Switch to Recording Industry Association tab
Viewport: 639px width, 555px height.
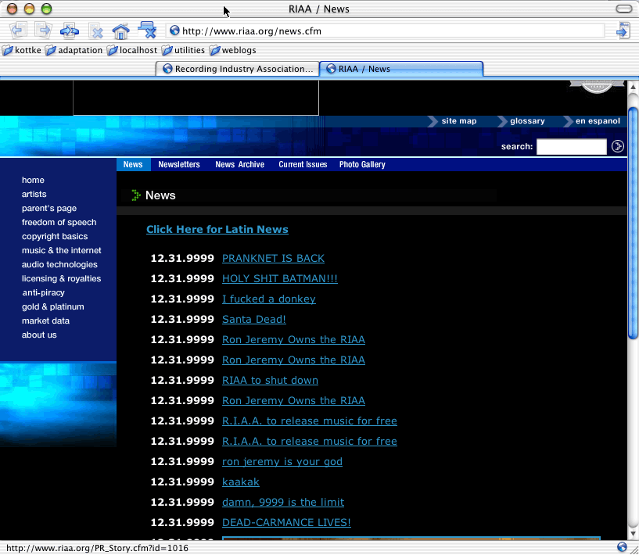(238, 69)
